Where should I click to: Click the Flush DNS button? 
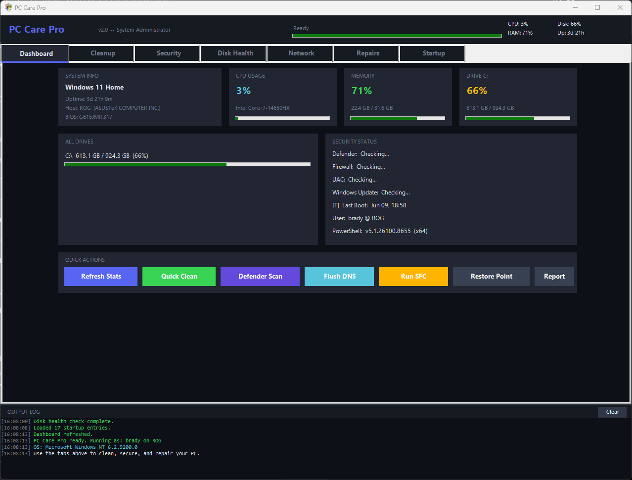pos(339,277)
